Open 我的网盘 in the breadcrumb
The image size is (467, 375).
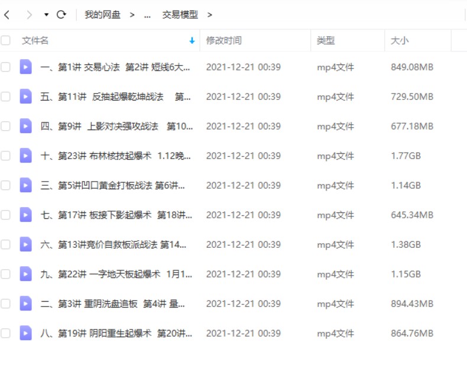tap(102, 15)
